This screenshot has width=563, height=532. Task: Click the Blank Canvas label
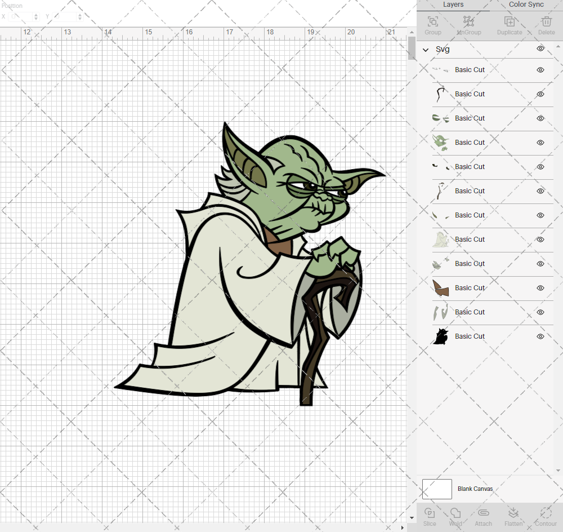475,489
